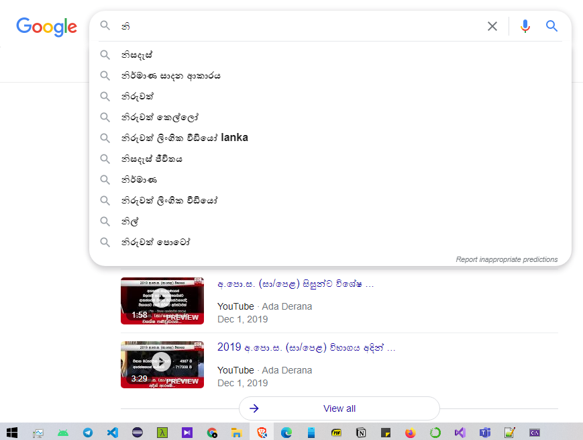
Task: Clear the search box with the X
Action: [x=492, y=26]
